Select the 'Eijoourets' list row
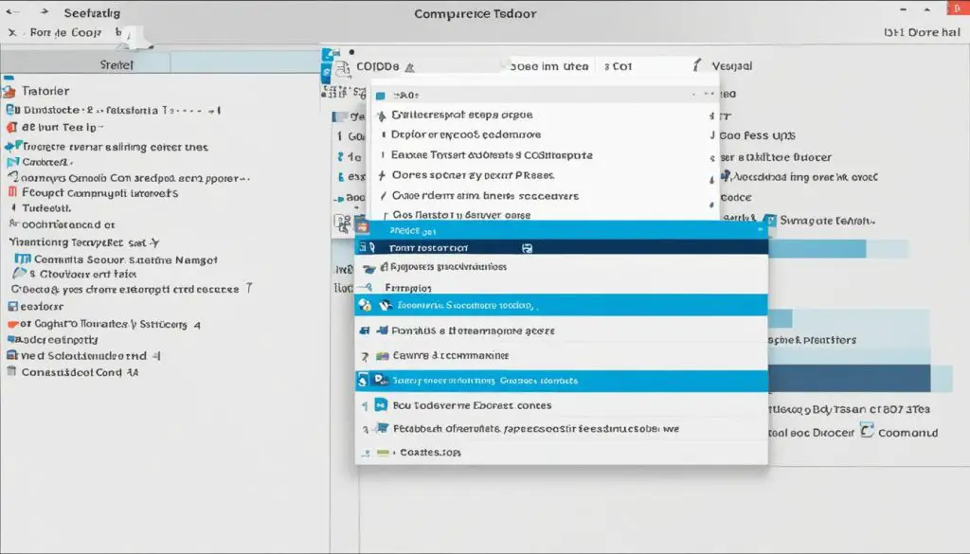 coord(561,267)
